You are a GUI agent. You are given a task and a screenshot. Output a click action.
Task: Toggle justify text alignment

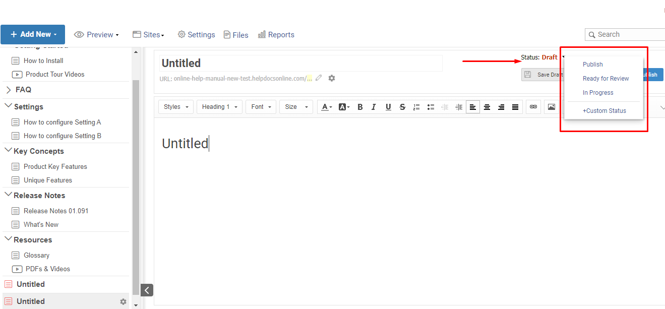tap(515, 107)
